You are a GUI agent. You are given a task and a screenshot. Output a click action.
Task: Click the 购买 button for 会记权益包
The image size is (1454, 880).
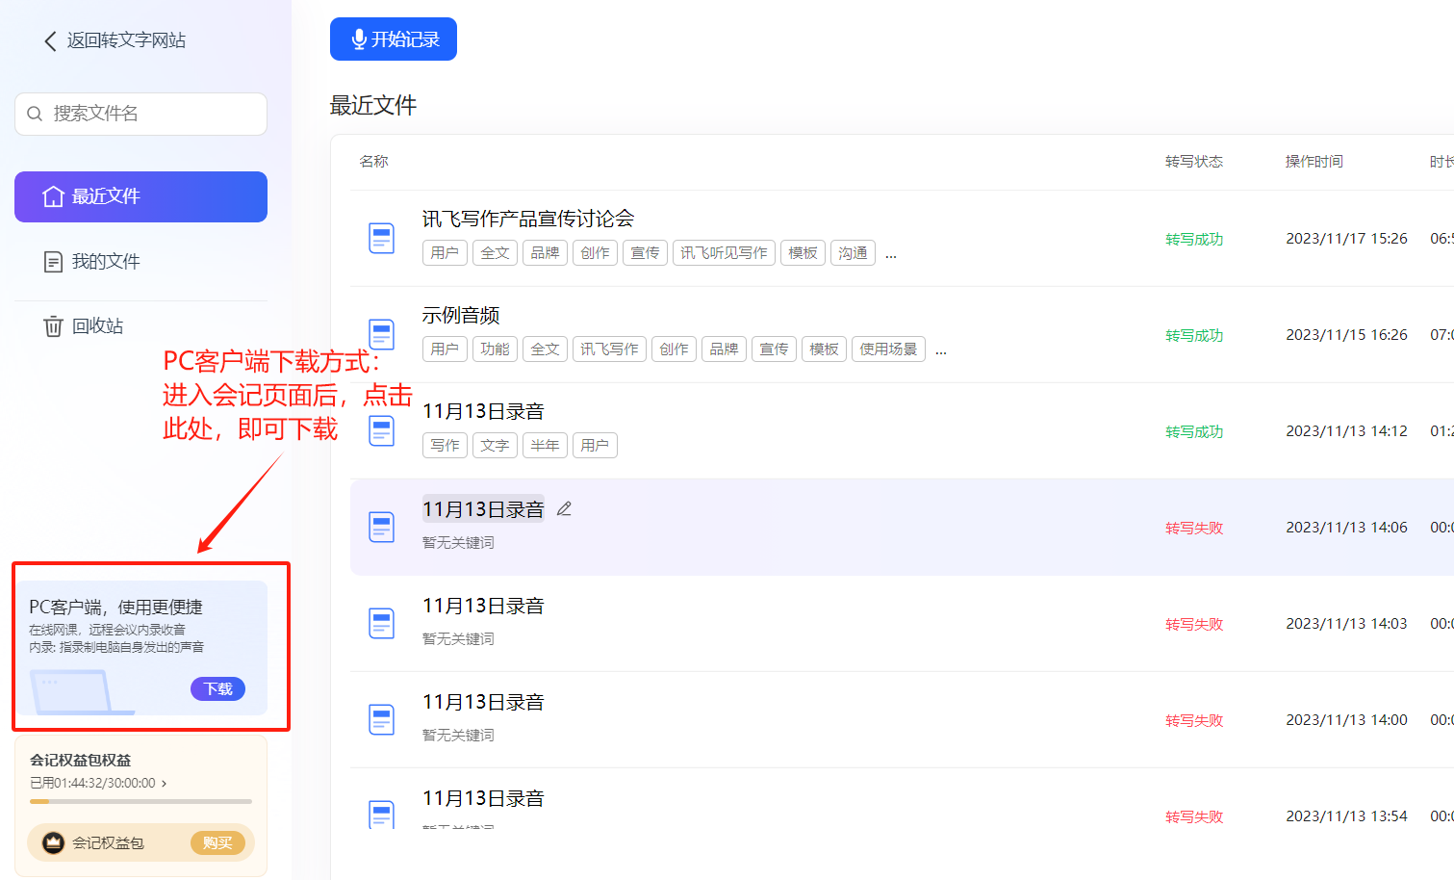pos(218,842)
